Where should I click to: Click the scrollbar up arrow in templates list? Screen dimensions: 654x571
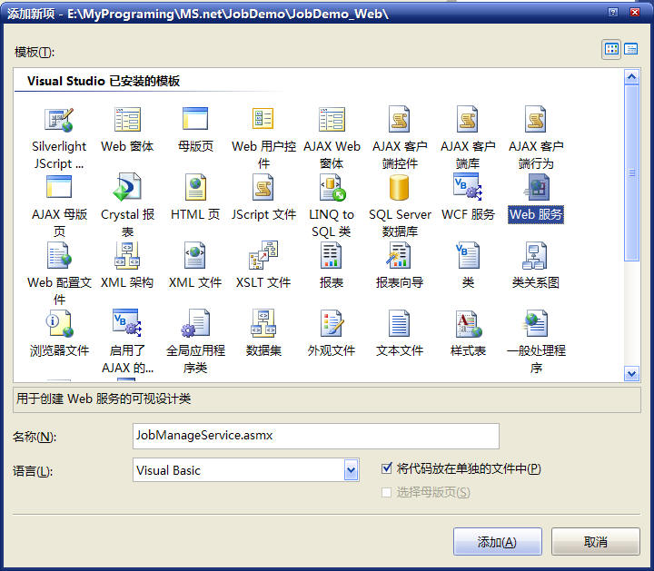(631, 76)
